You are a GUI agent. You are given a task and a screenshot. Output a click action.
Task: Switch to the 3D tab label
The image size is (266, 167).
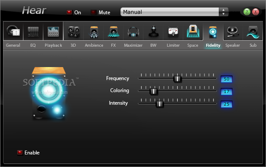[73, 45]
